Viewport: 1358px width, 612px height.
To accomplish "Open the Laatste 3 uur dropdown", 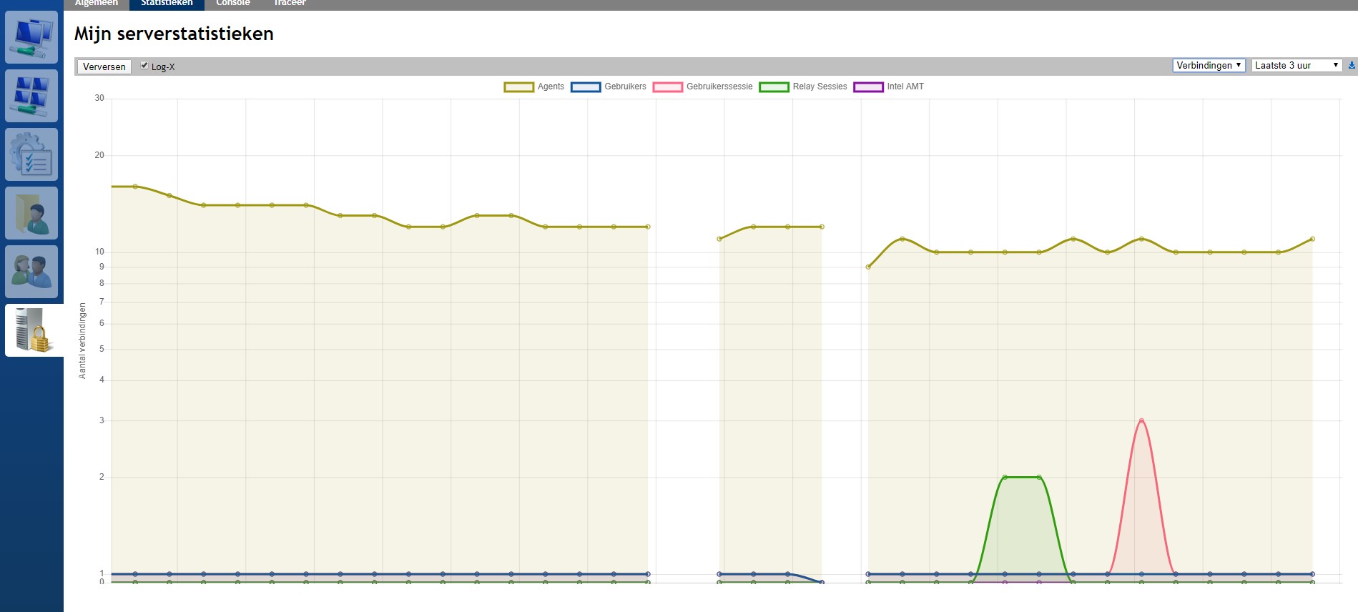I will [x=1297, y=65].
